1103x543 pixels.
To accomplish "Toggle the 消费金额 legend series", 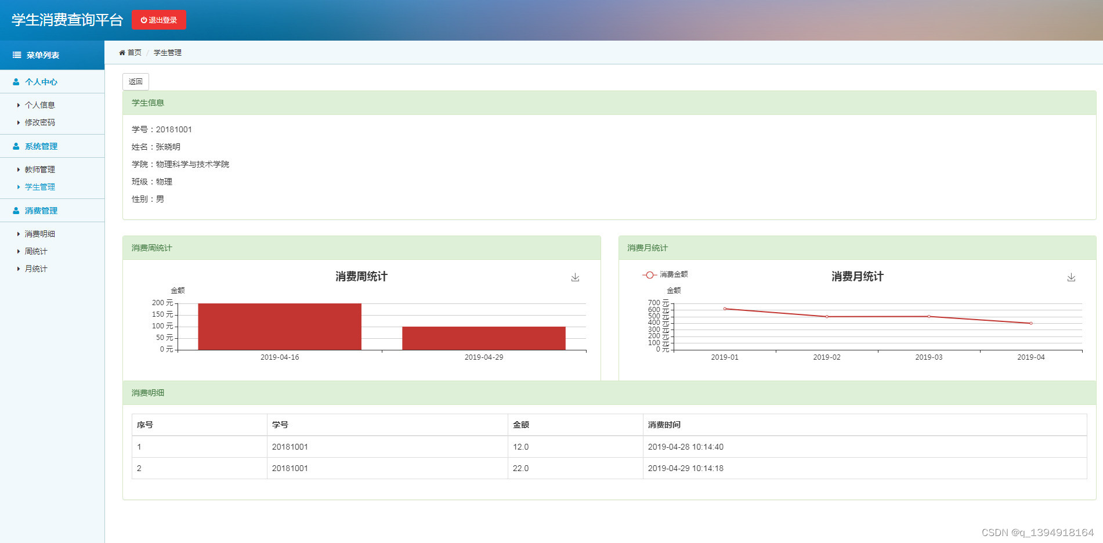I will (665, 274).
